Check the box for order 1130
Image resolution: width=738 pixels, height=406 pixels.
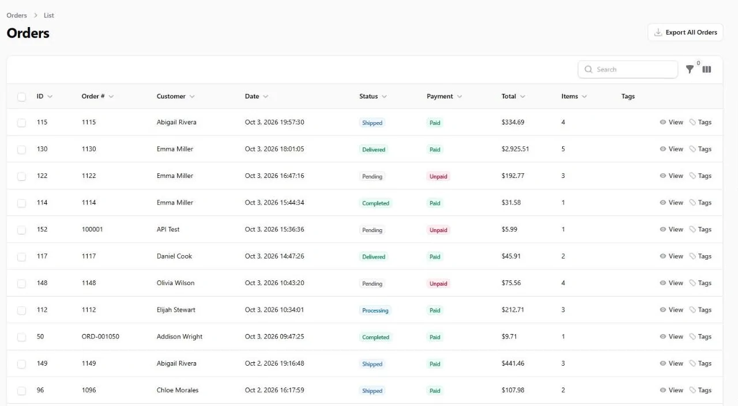[x=21, y=150]
